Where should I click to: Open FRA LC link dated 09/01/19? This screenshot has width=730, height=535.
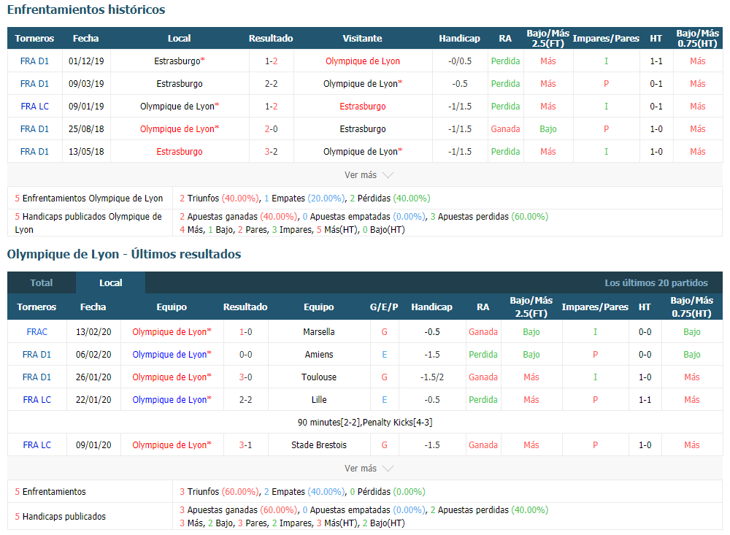click(34, 106)
